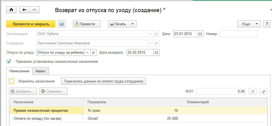Click the salary value '25 000'
This screenshot has height=126, width=272.
[167, 119]
